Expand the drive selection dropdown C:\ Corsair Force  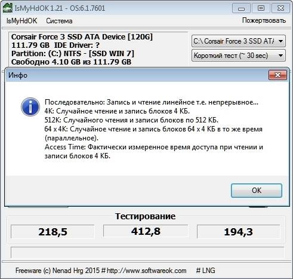click(x=239, y=41)
